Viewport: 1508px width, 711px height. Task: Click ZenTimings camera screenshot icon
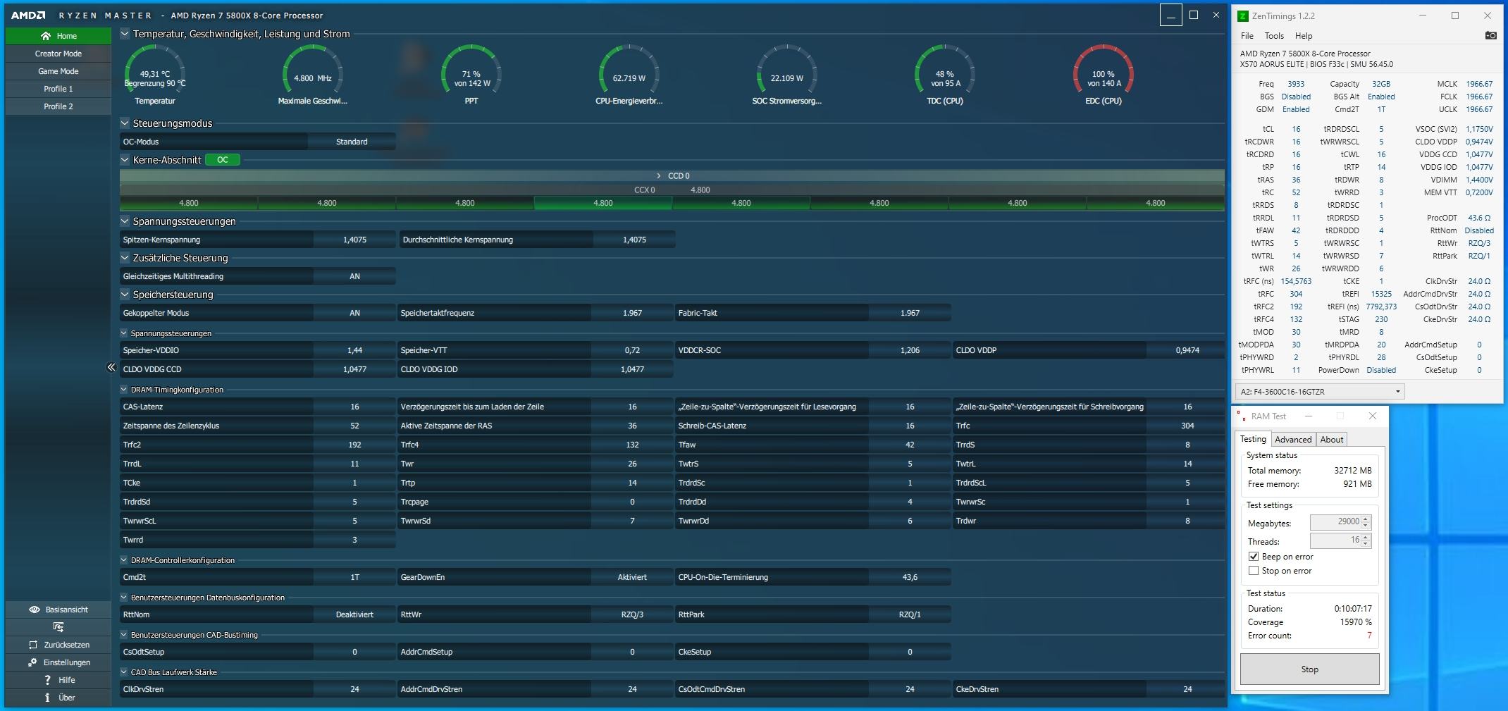click(x=1490, y=36)
